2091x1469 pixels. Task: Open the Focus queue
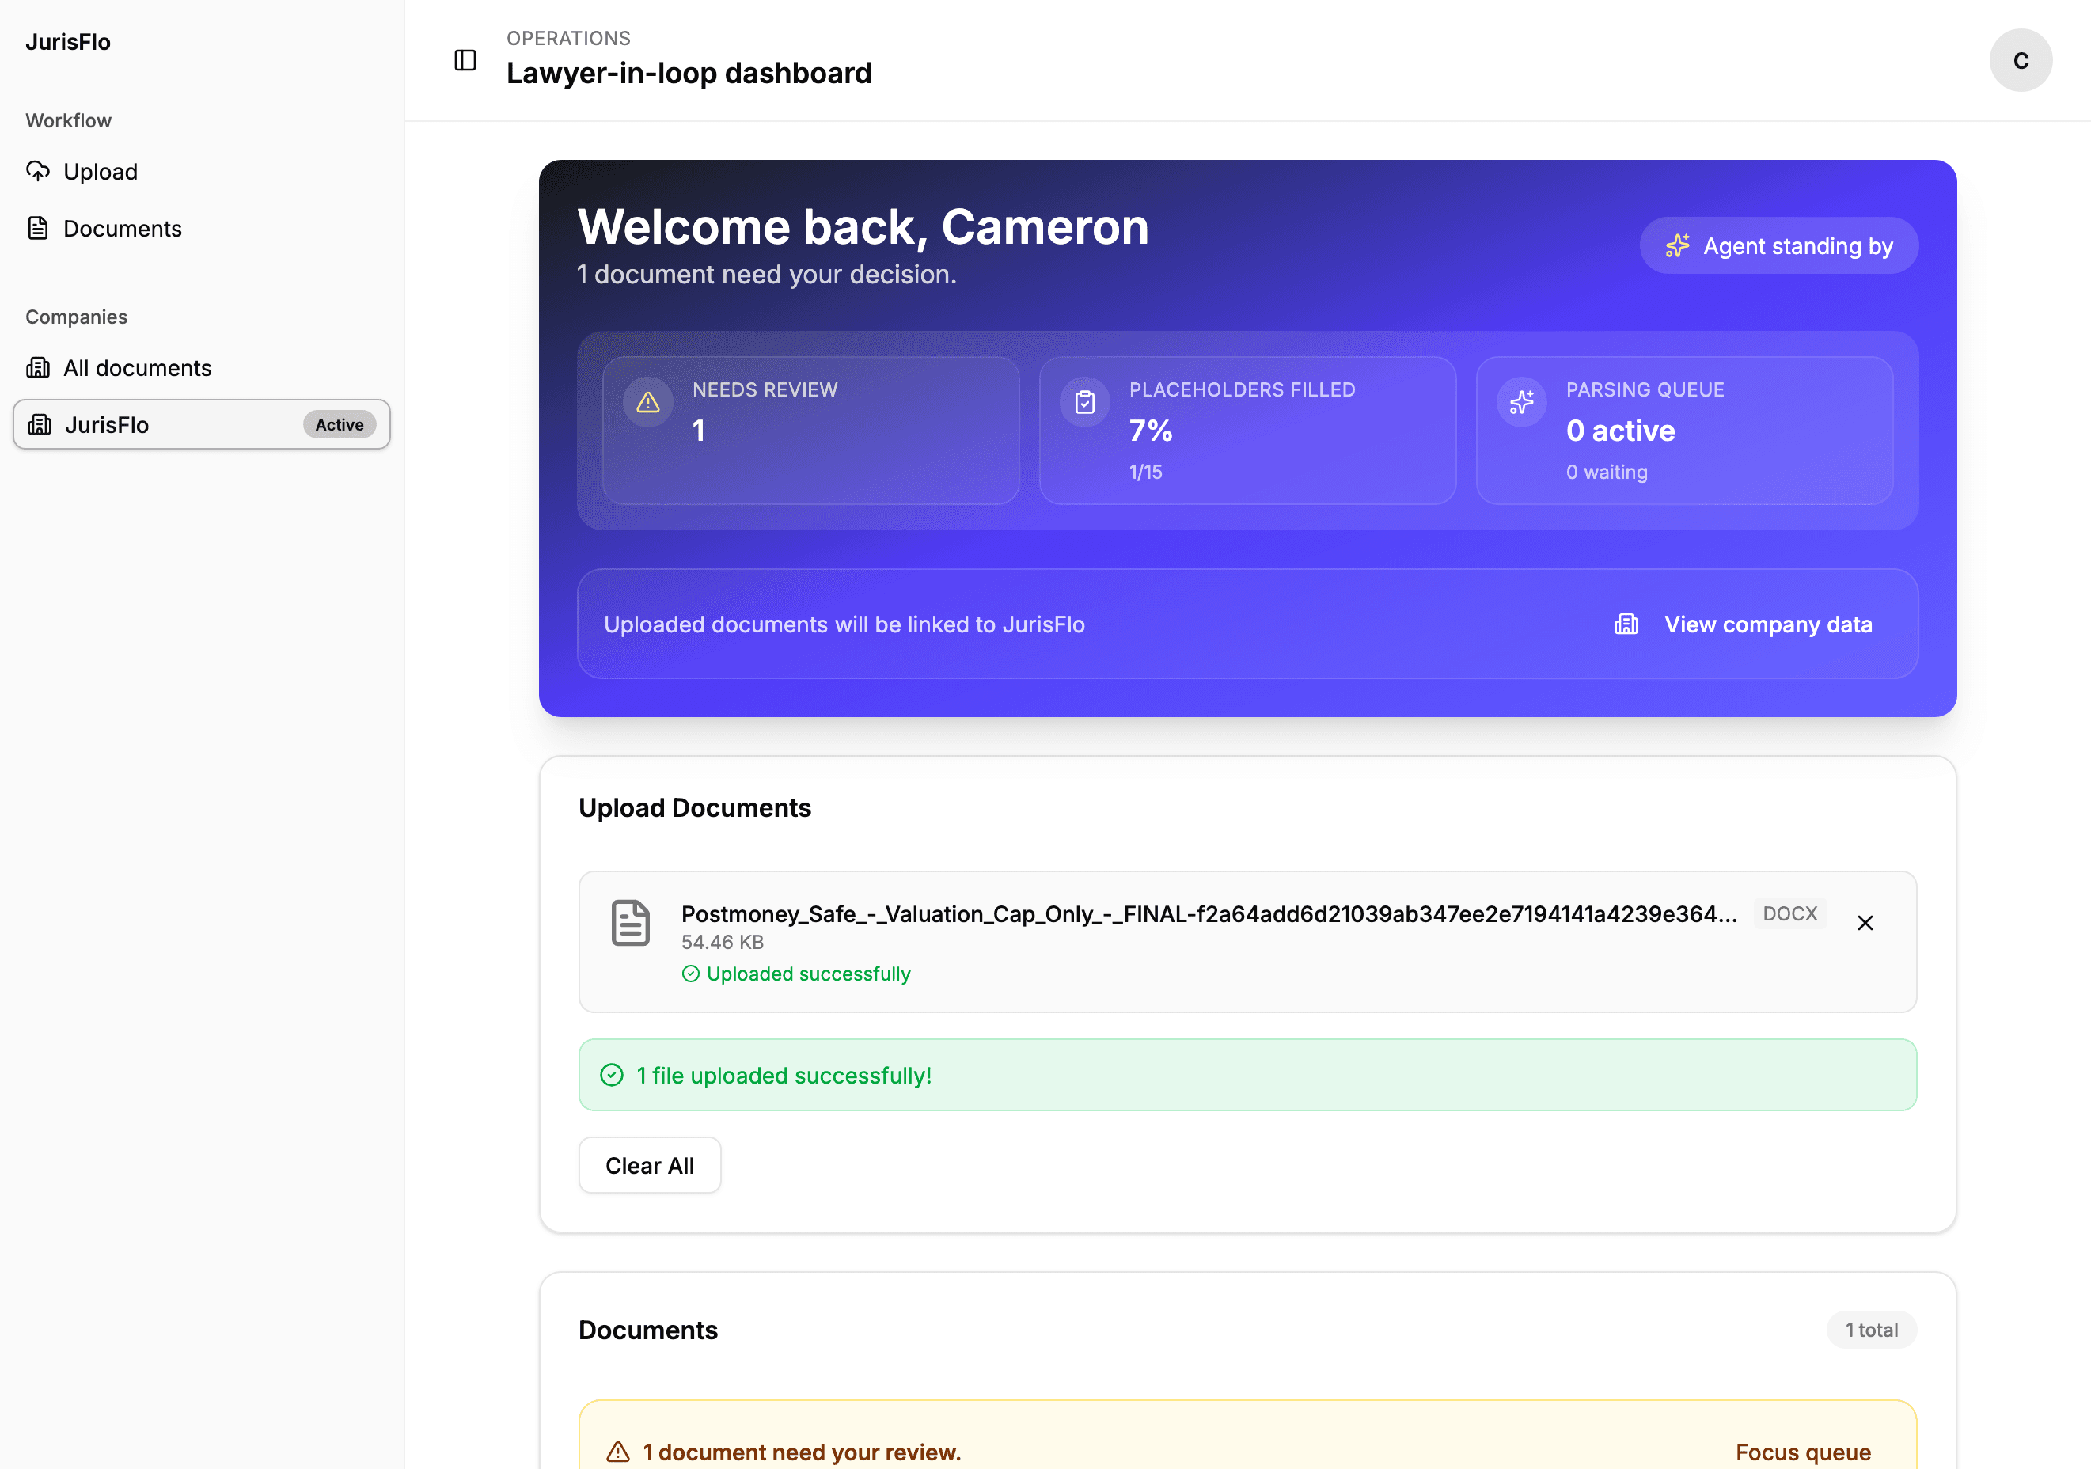1801,1452
